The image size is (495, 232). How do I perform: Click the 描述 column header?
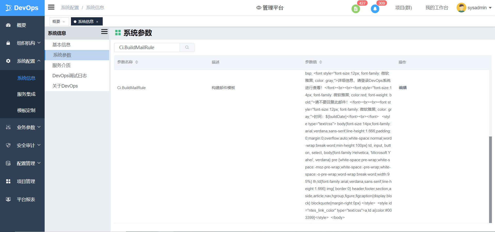tap(215, 62)
